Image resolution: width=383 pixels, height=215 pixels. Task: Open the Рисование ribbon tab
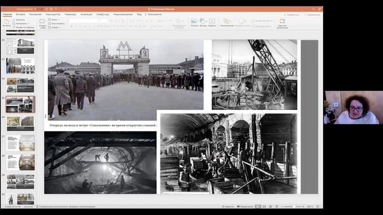pyautogui.click(x=35, y=14)
